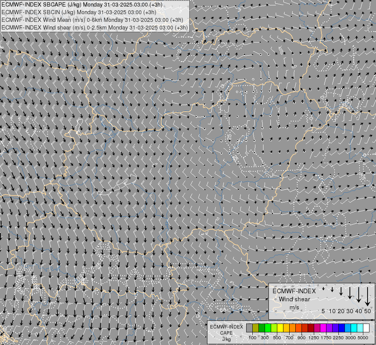Click the 900 tick label on CAPE scale
376x345 pixels.
coord(301,338)
